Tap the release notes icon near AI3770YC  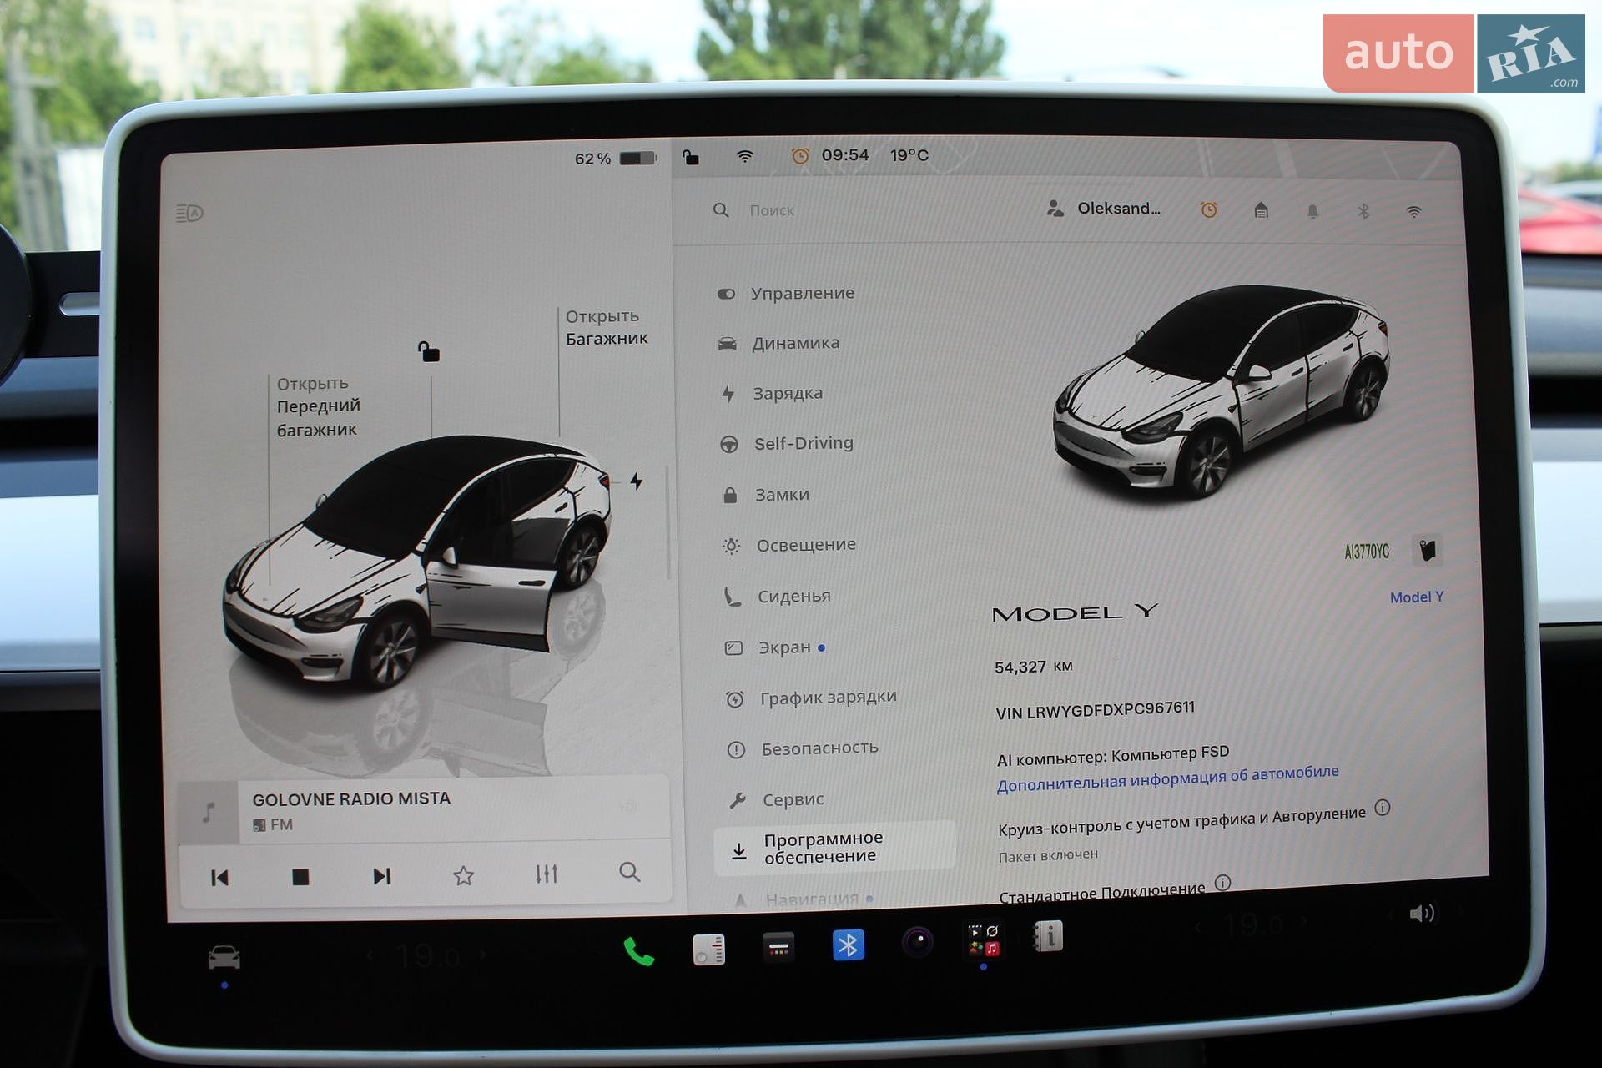pyautogui.click(x=1427, y=550)
